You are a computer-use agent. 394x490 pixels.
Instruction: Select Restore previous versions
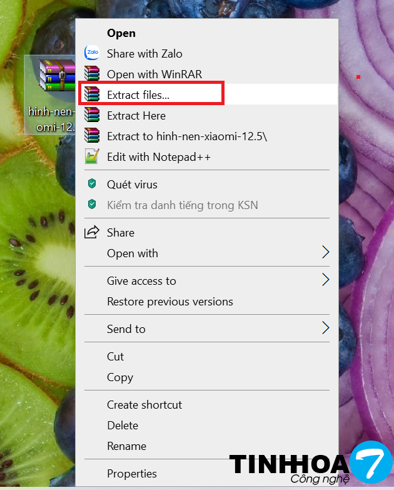click(x=169, y=302)
